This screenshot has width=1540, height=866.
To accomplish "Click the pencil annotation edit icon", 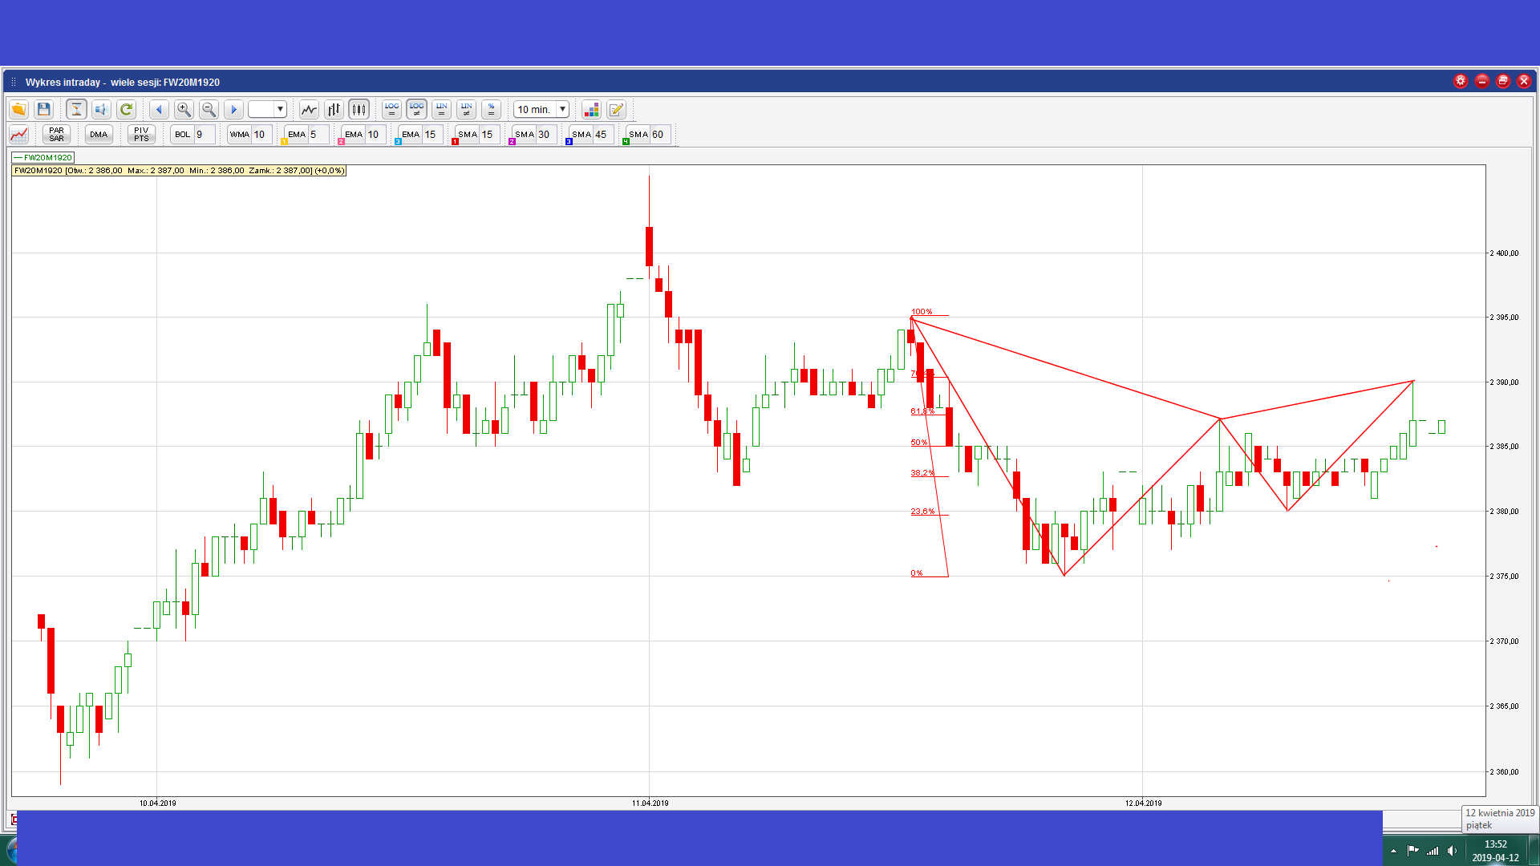I will pos(616,109).
